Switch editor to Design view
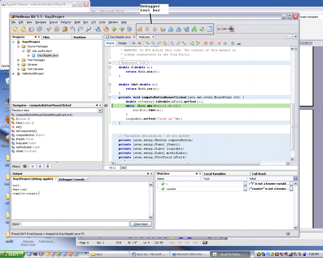The image size is (323, 258). click(x=122, y=43)
